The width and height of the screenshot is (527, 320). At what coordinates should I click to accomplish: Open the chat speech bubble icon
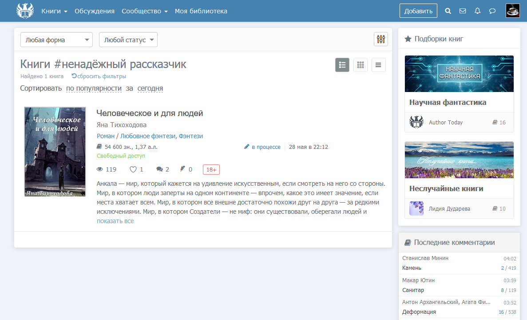coord(492,11)
